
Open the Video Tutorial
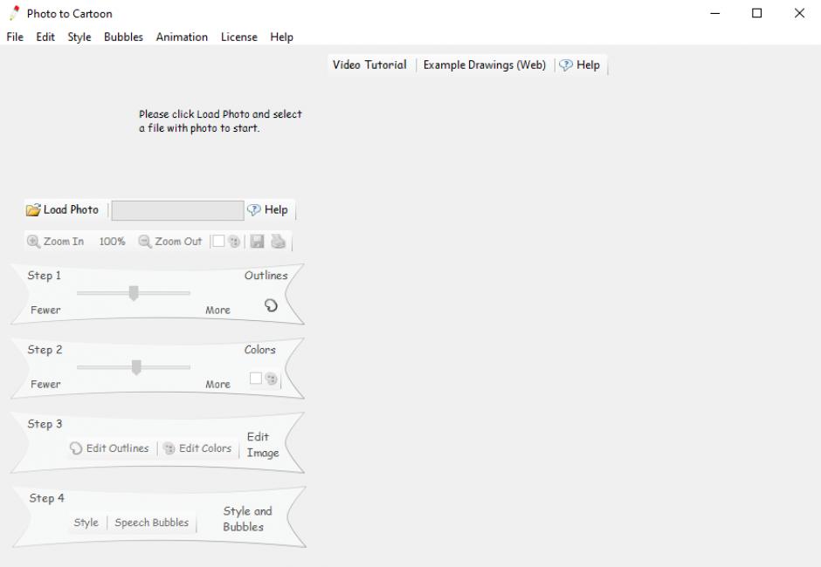coord(369,65)
